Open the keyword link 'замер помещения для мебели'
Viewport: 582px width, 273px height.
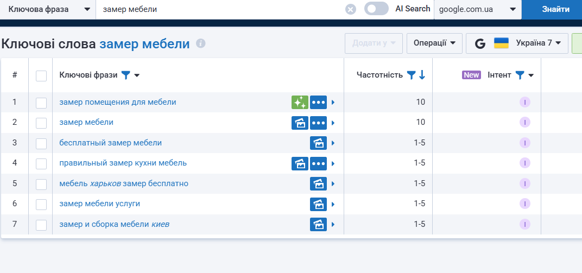118,102
